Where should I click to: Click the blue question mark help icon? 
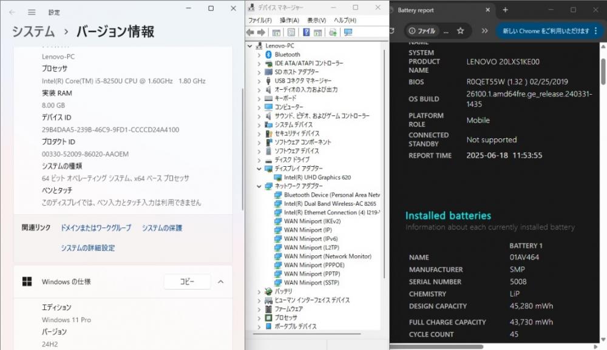(306, 33)
